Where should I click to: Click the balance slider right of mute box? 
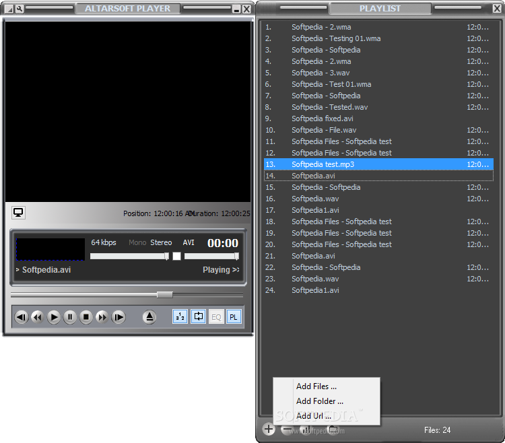point(211,257)
